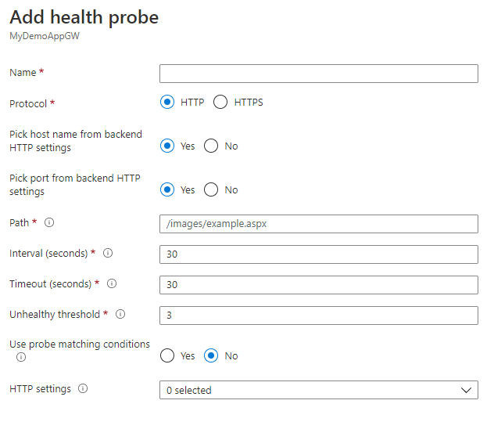Select HTTP protocol radio button
The height and width of the screenshot is (422, 494).
point(166,103)
